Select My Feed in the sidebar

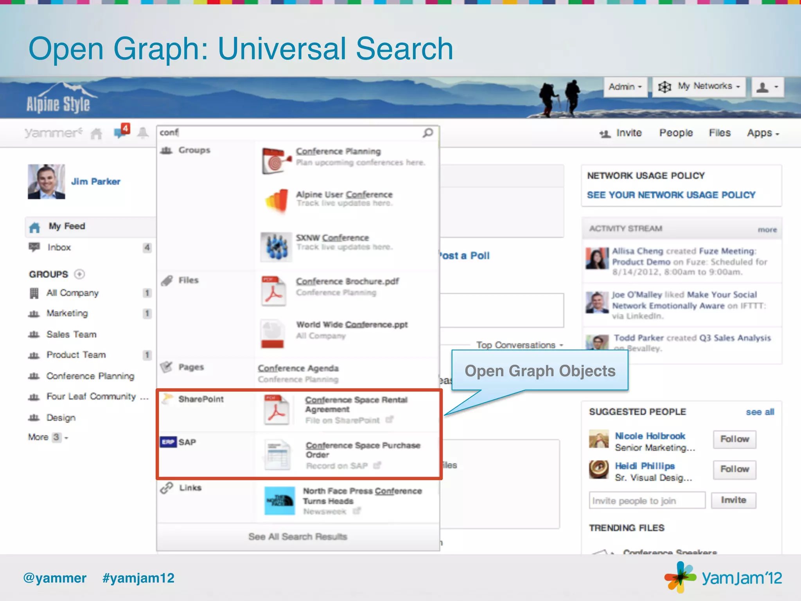coord(91,227)
